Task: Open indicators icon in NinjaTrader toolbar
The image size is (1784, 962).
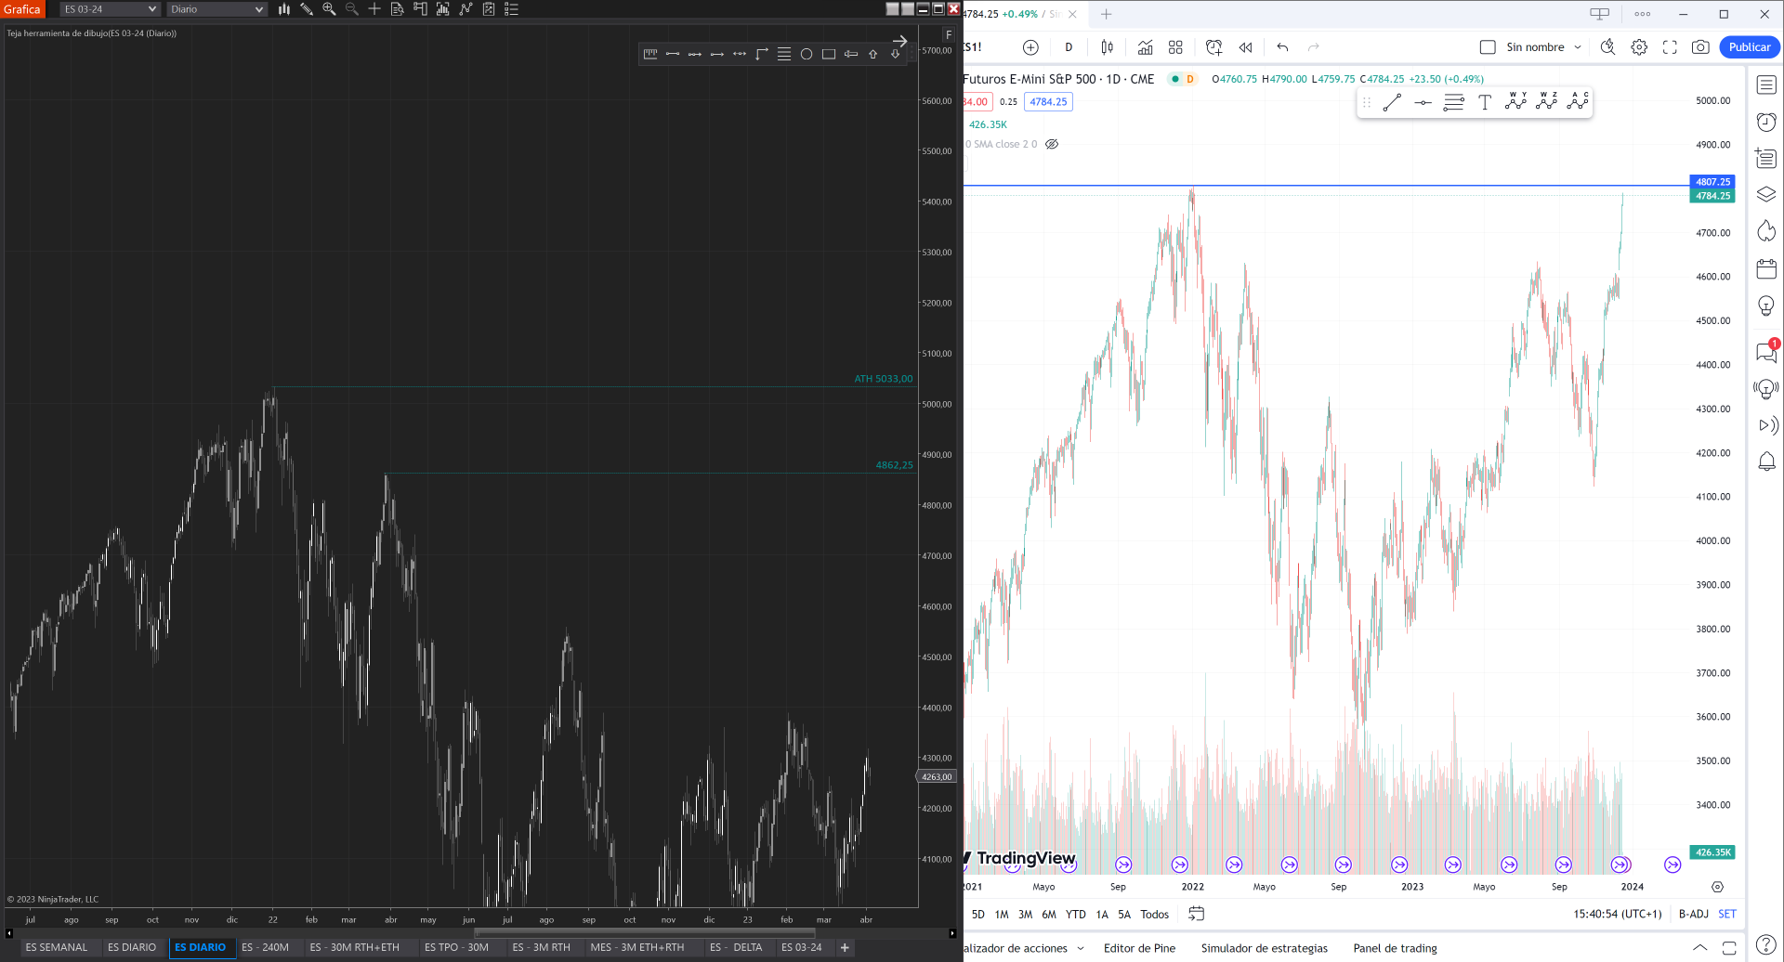Action: pos(443,9)
